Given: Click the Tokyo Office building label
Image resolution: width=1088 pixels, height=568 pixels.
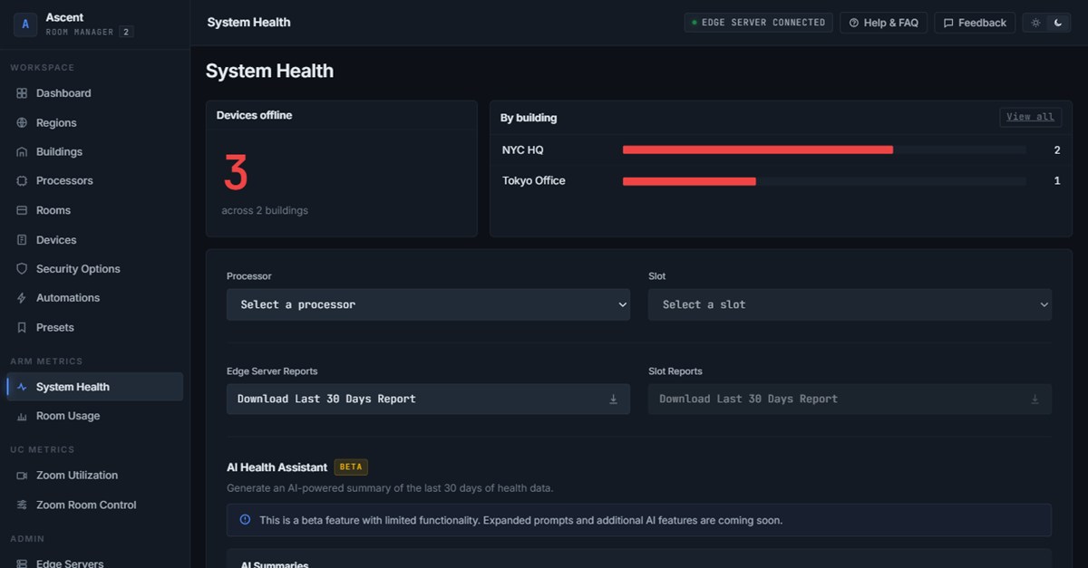Looking at the screenshot, I should click(x=534, y=181).
